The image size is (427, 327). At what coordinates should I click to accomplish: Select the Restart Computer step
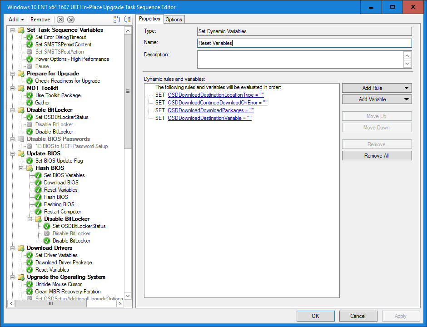pos(62,212)
